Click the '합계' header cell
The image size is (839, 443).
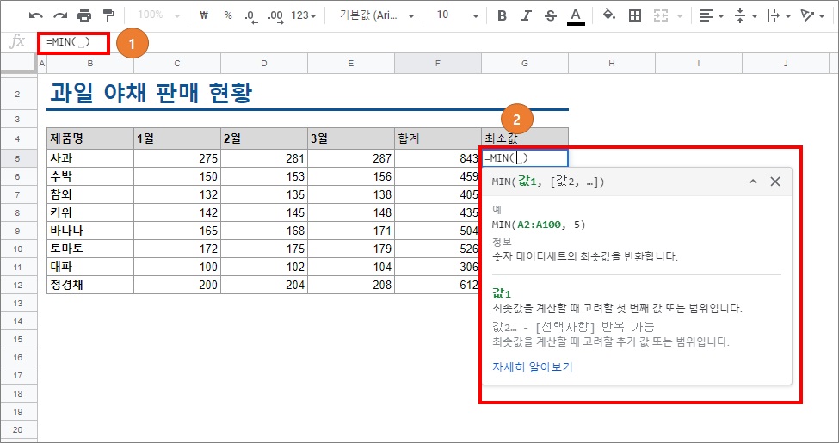tap(438, 138)
